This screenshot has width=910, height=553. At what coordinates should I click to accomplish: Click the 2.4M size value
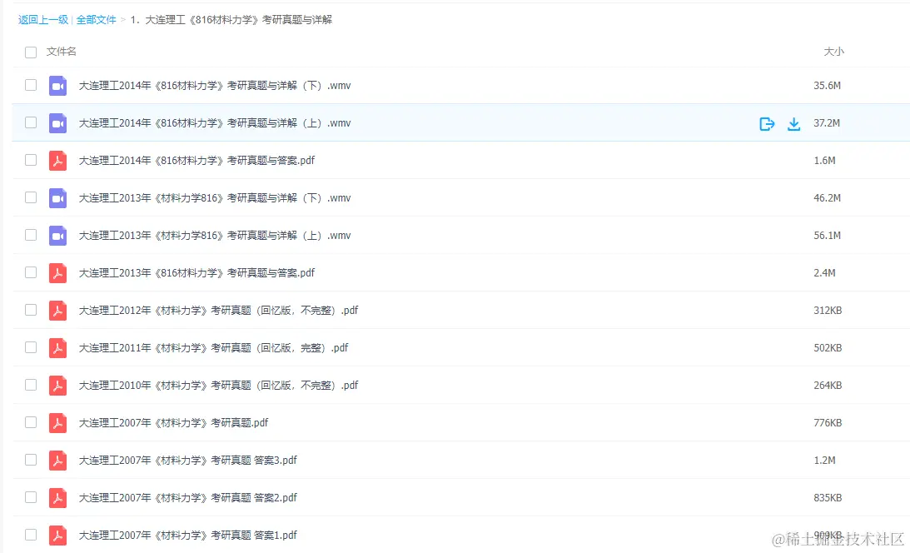click(x=825, y=272)
